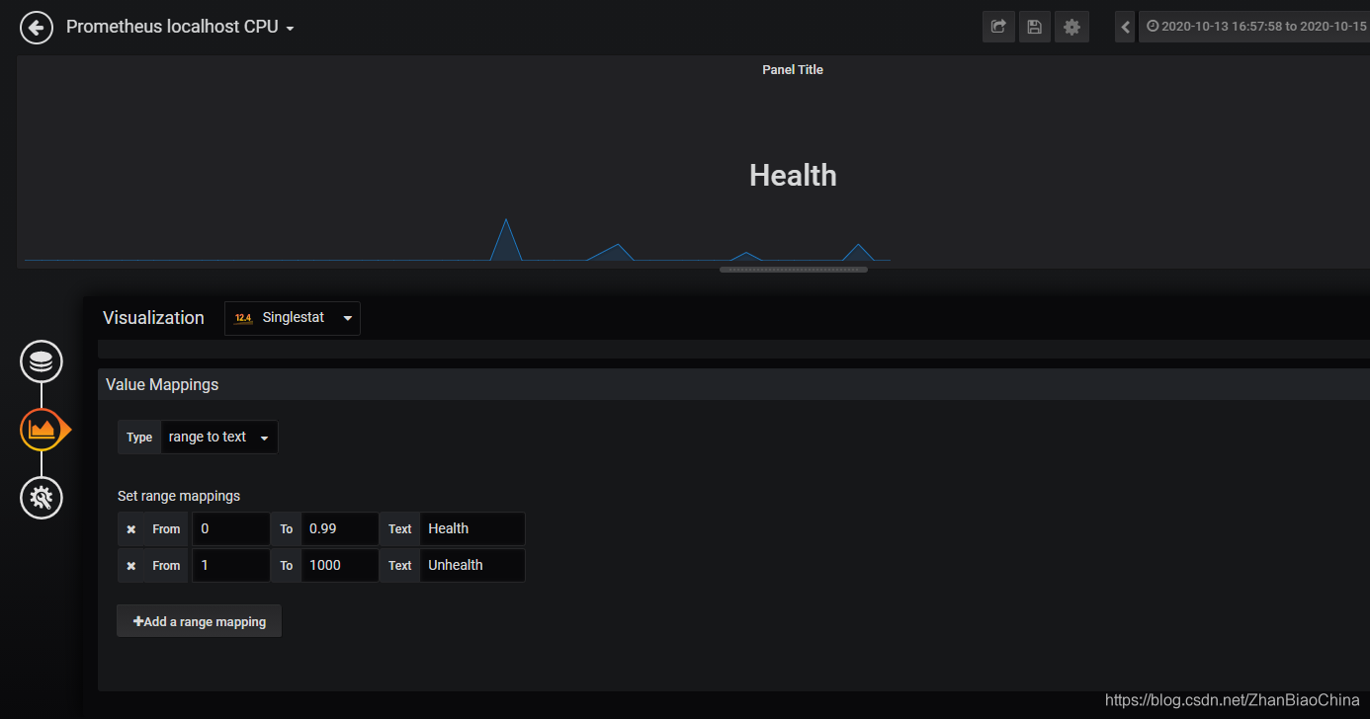Edit the To field containing 0.99
Viewport: 1370px width, 719px height.
(339, 529)
